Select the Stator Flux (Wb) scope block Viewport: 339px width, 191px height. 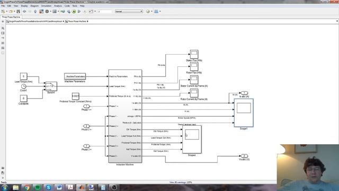194,54
